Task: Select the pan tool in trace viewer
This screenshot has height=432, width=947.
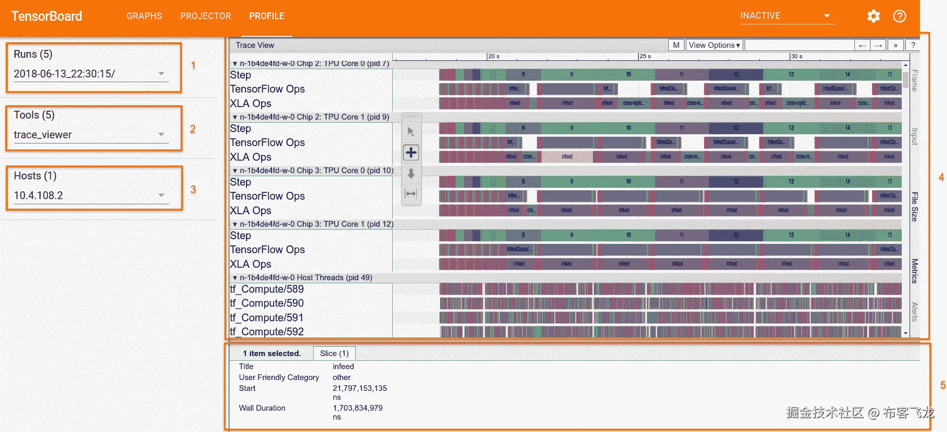Action: coord(411,152)
